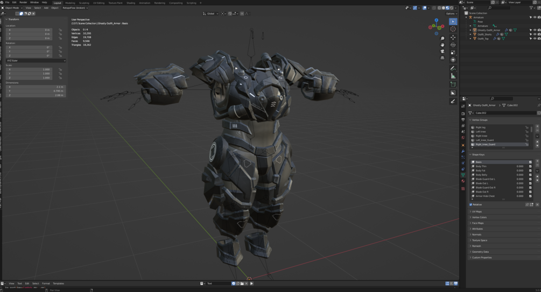Screen dimensions: 541x292
Task: Remove shape key with minus button
Action: [x=537, y=165]
